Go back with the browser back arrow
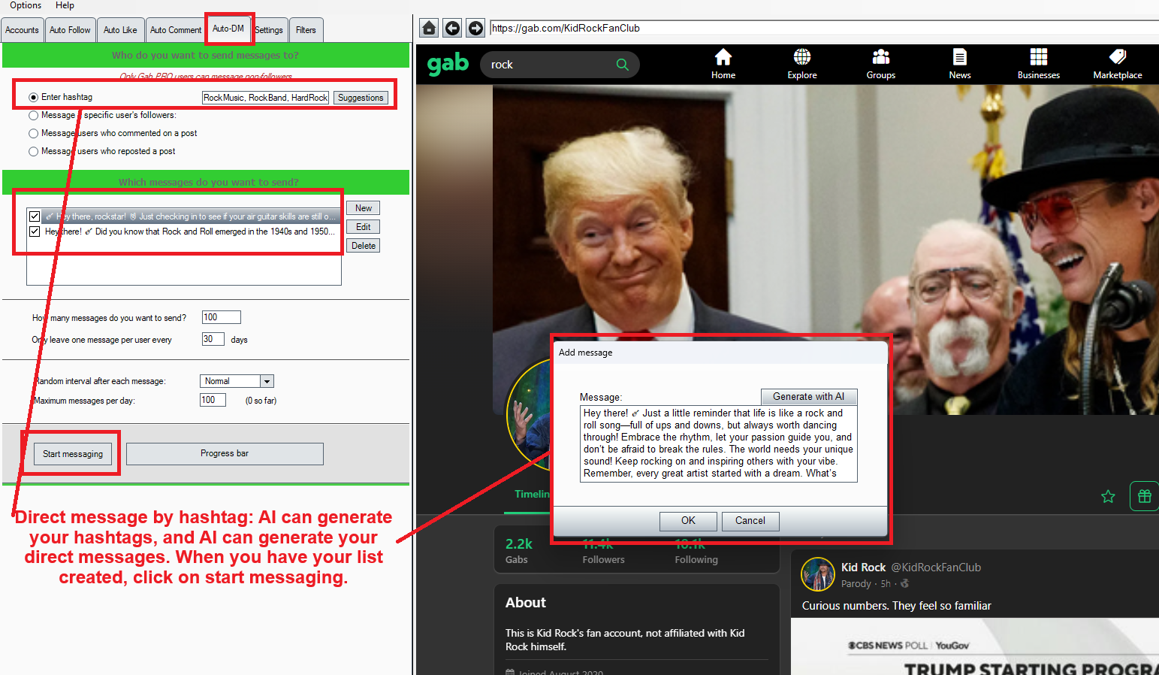 click(452, 29)
